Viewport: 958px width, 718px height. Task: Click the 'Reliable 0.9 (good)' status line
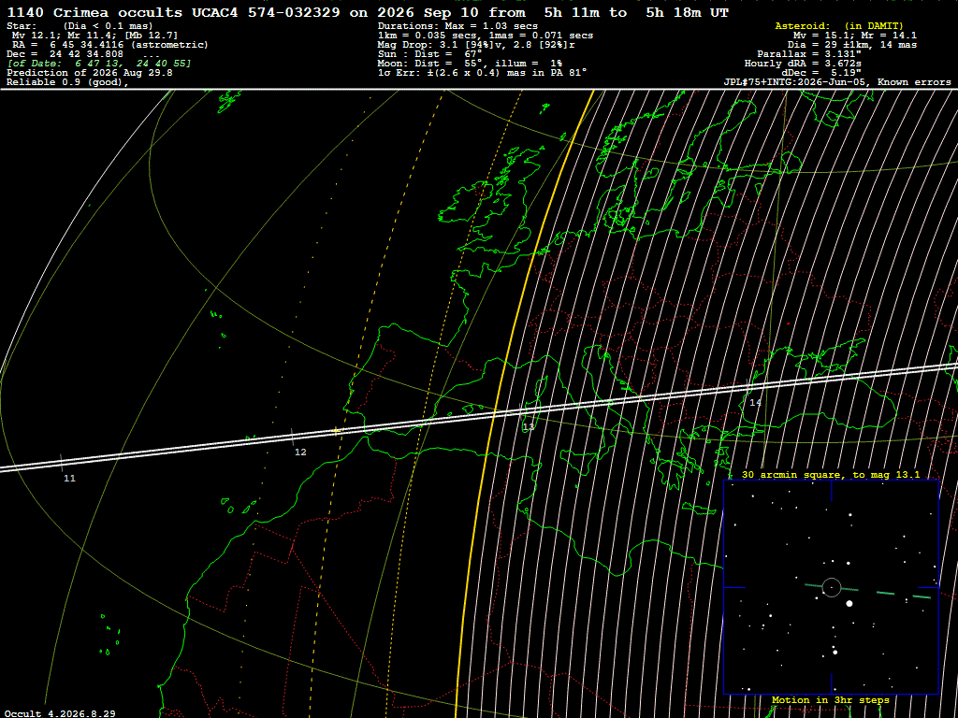coord(67,82)
